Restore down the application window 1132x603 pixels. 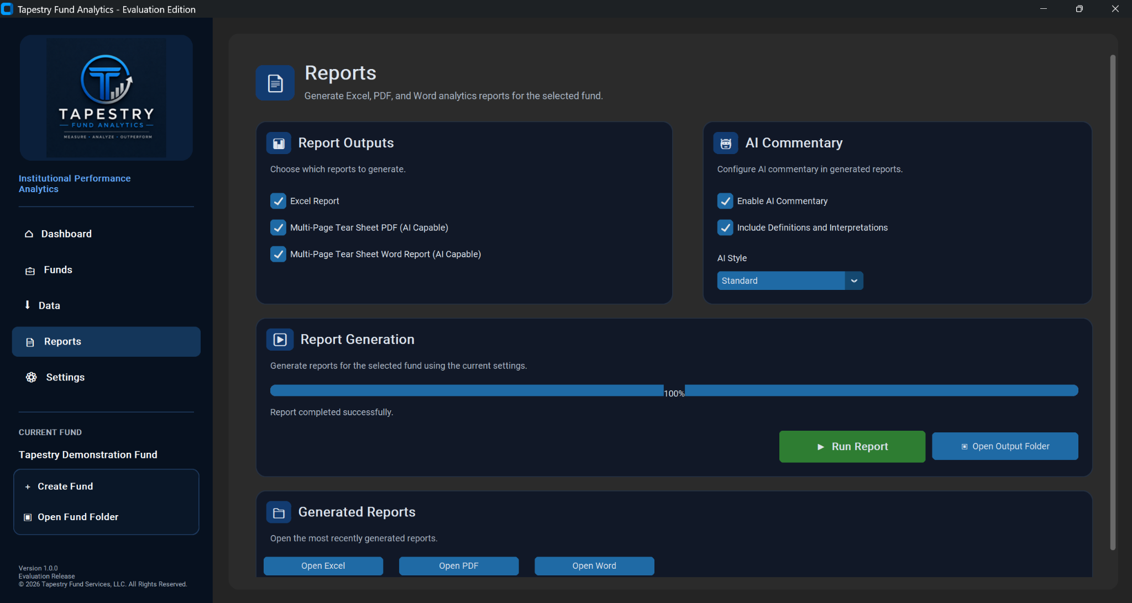click(x=1079, y=9)
